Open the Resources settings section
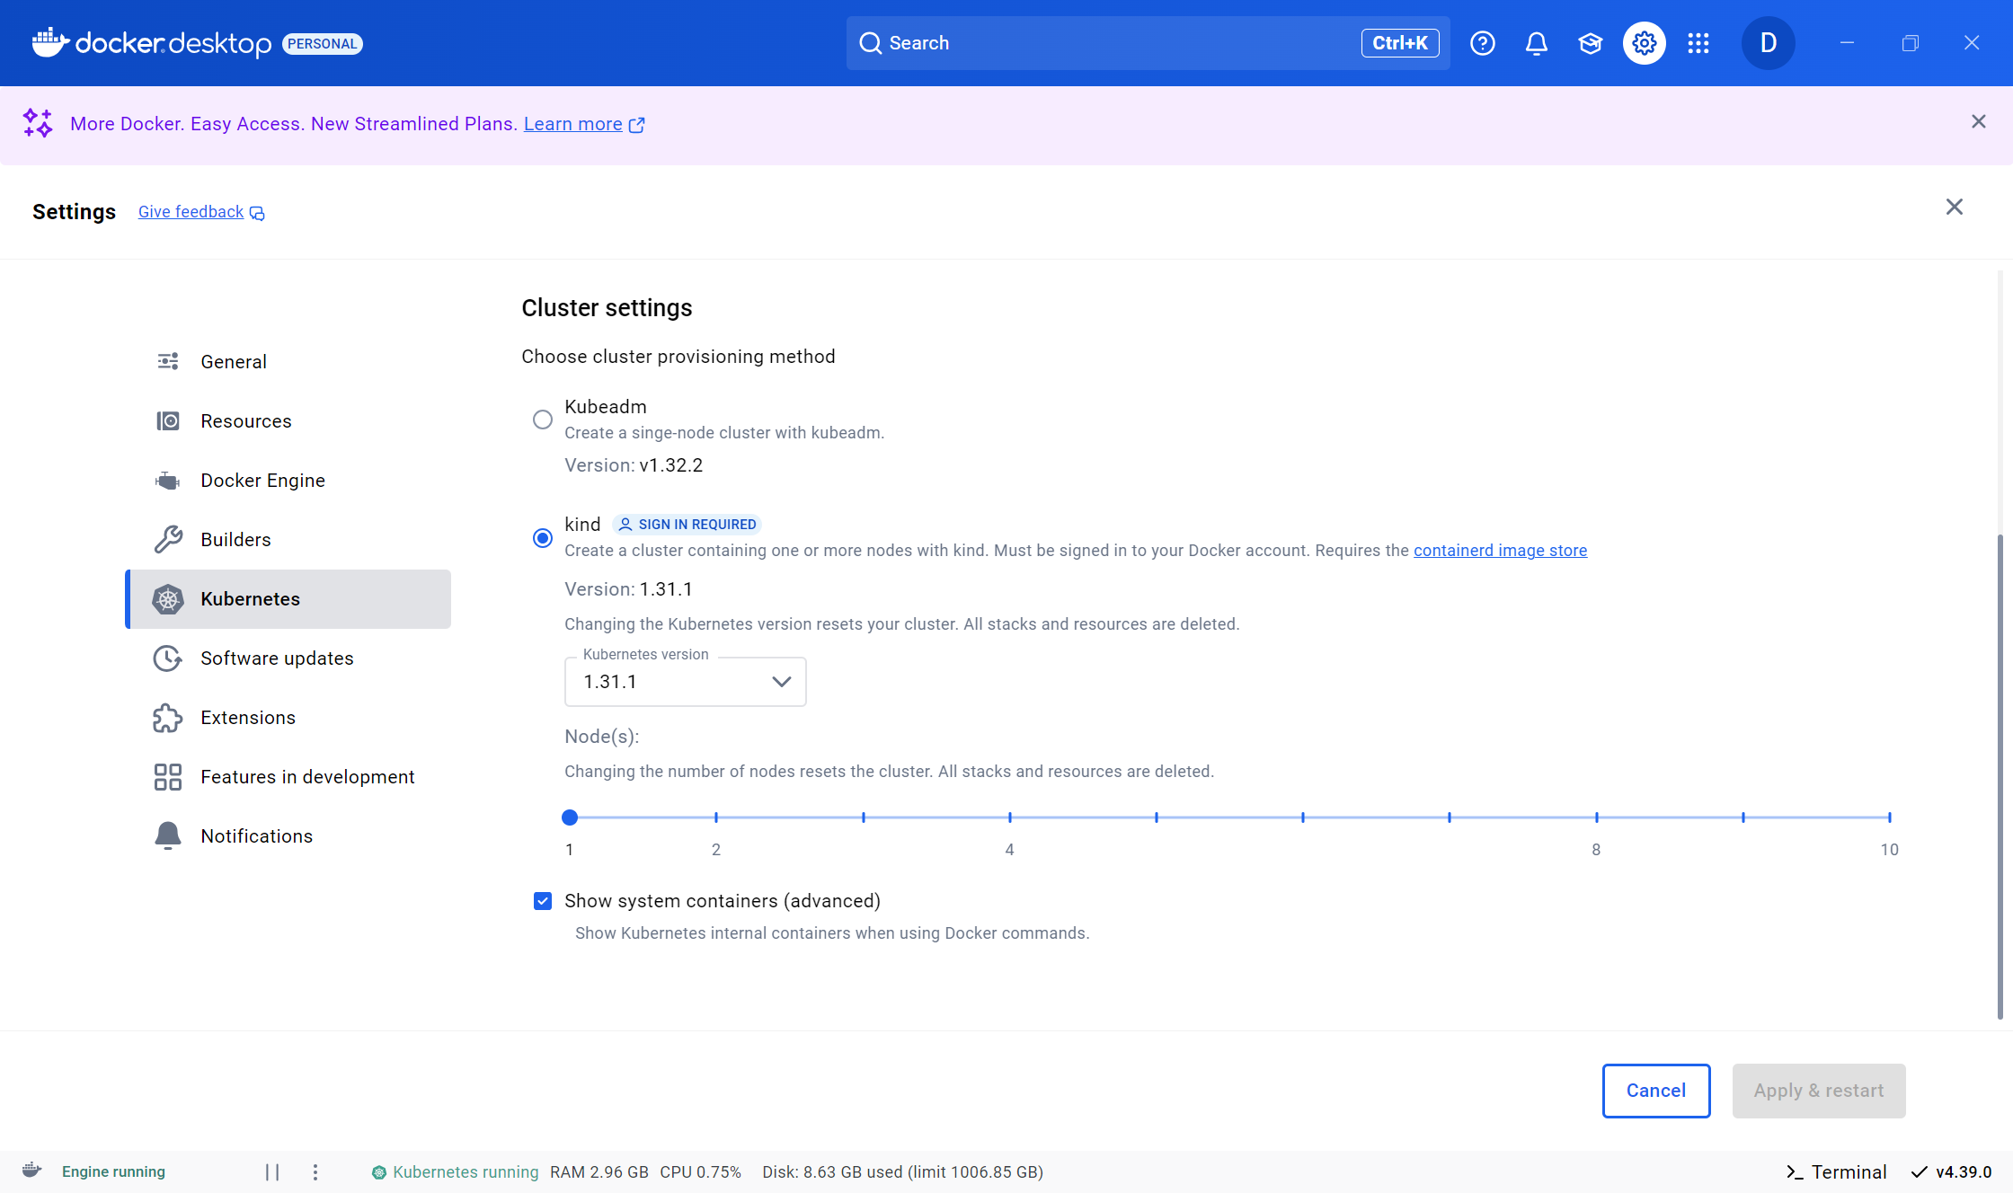This screenshot has width=2013, height=1193. [288, 420]
